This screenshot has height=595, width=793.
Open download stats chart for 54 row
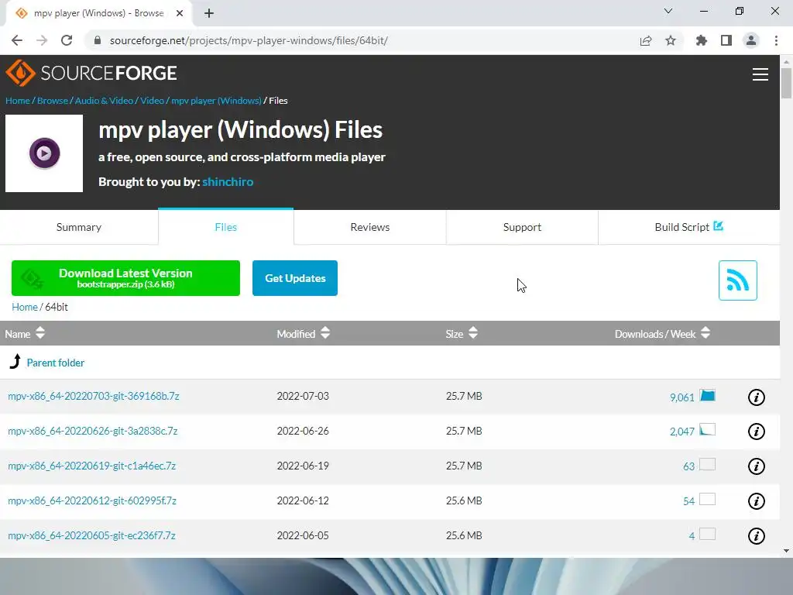pos(708,500)
